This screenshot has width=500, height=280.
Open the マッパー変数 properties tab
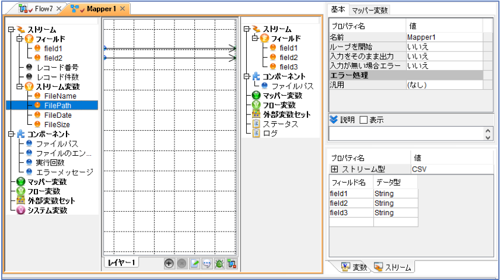[x=369, y=10]
